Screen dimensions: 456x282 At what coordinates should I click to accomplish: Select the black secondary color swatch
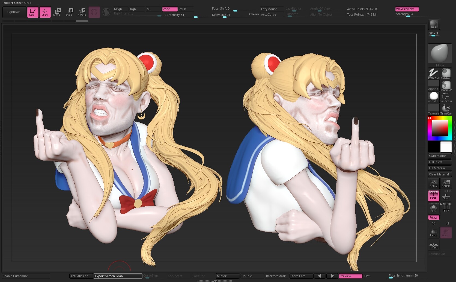[x=434, y=147]
